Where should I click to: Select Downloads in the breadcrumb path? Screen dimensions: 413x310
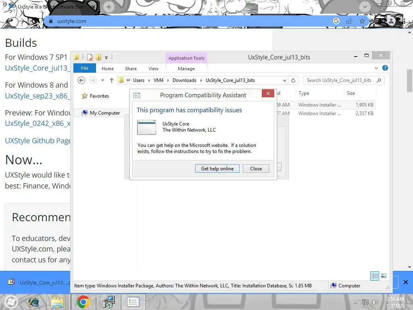click(x=184, y=80)
